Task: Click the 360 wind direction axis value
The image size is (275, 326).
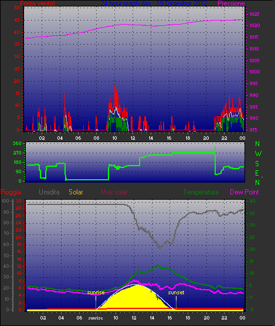Action: pos(17,143)
